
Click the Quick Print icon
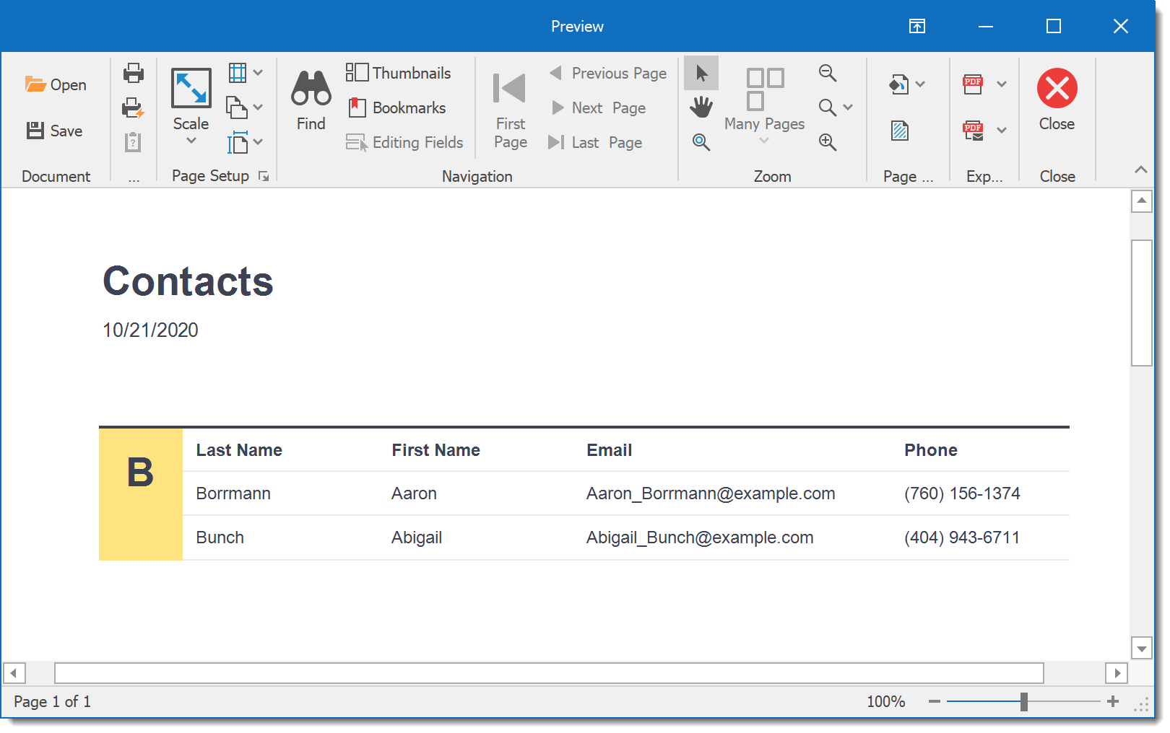click(x=133, y=108)
